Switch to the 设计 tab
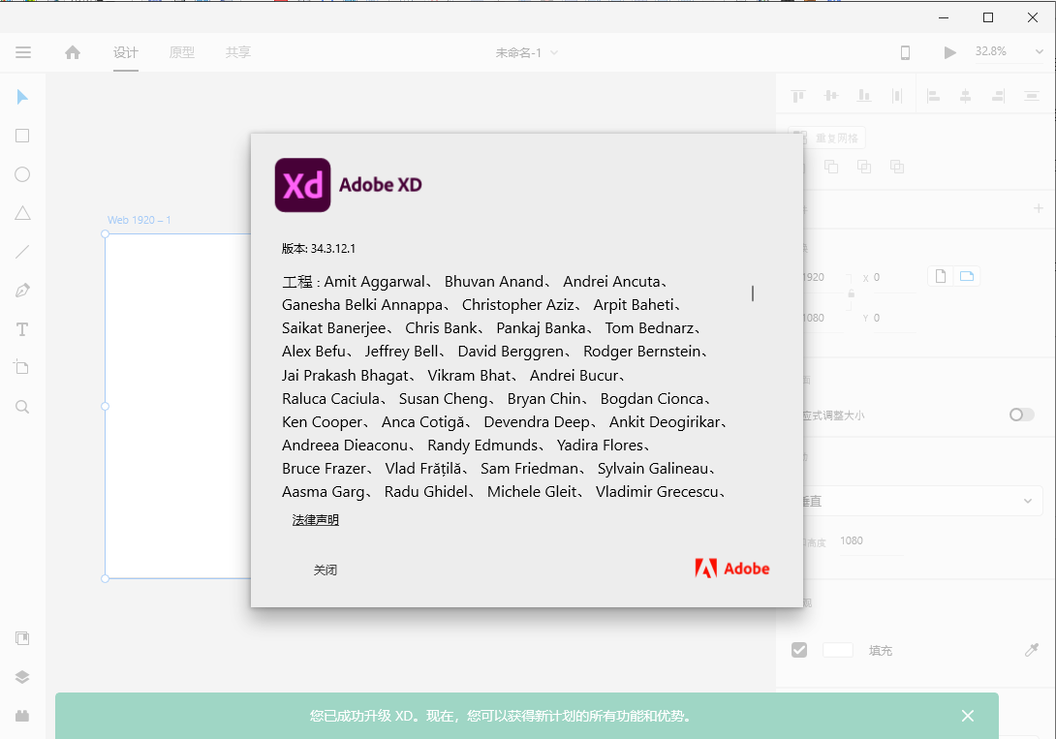 (126, 52)
